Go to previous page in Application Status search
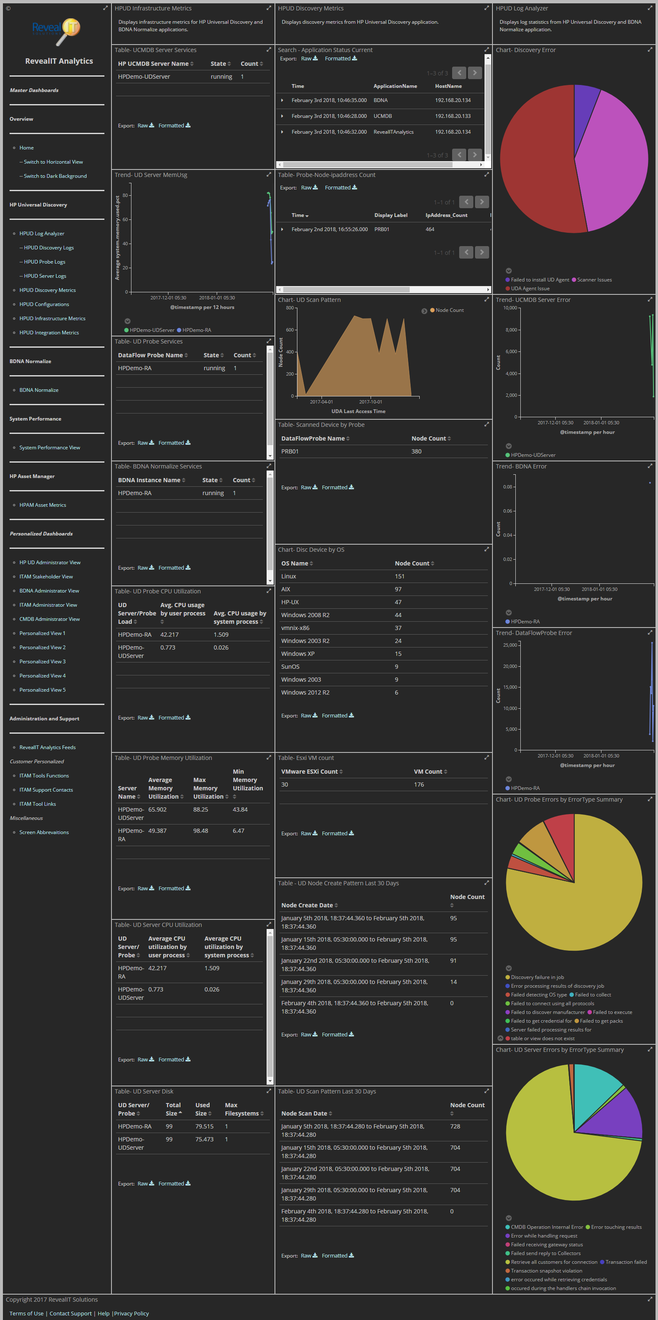Viewport: 658px width, 1320px height. click(459, 73)
